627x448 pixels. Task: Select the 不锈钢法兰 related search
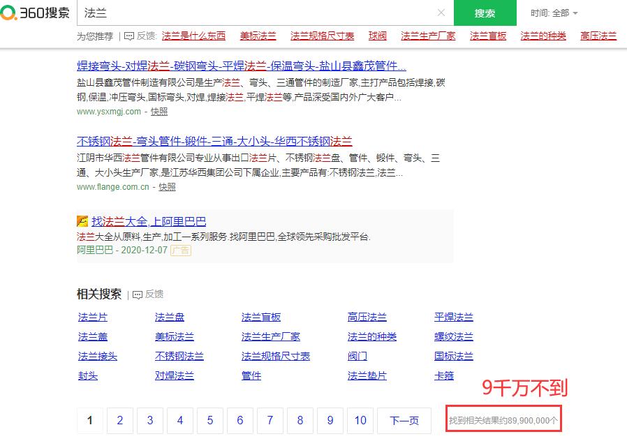178,356
